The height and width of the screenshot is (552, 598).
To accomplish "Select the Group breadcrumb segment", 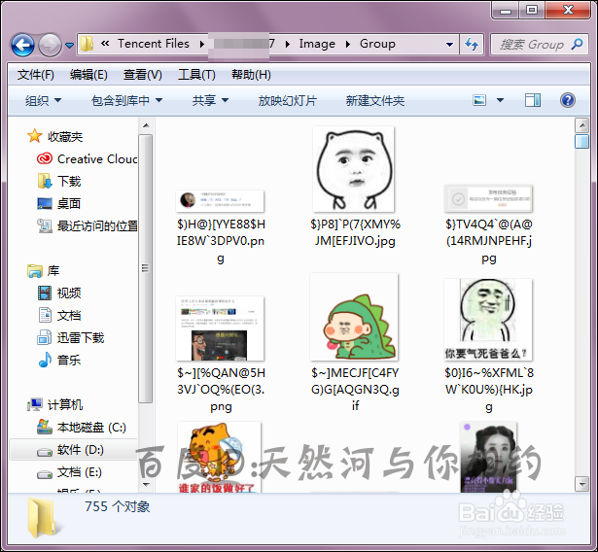I will (377, 44).
